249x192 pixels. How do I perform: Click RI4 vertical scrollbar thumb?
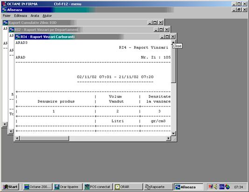click(173, 64)
